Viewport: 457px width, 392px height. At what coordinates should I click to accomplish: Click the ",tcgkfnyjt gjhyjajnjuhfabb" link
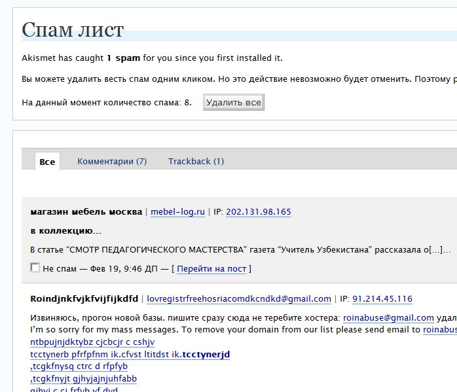pyautogui.click(x=83, y=379)
